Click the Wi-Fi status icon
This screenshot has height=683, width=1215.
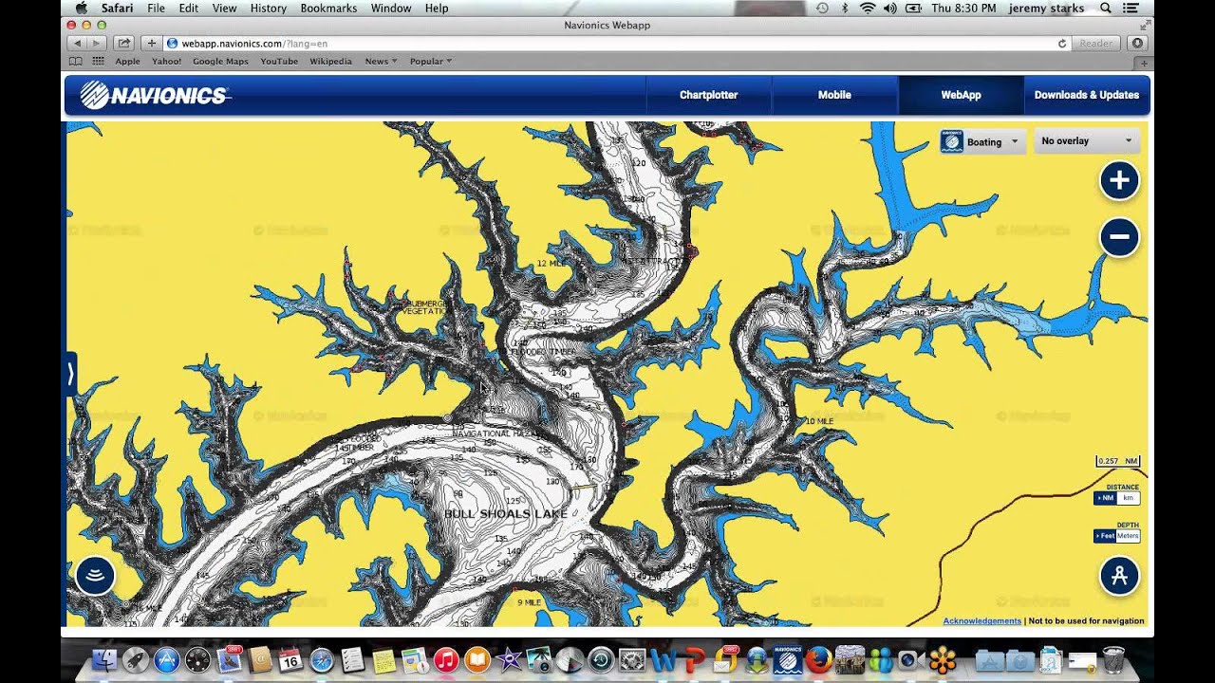(x=868, y=8)
